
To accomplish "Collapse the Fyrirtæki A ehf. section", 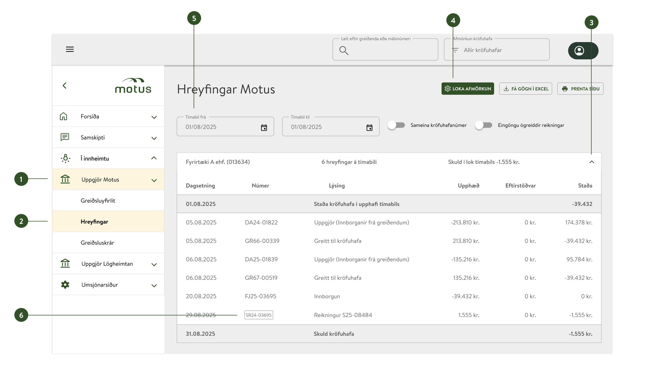I will click(x=591, y=162).
